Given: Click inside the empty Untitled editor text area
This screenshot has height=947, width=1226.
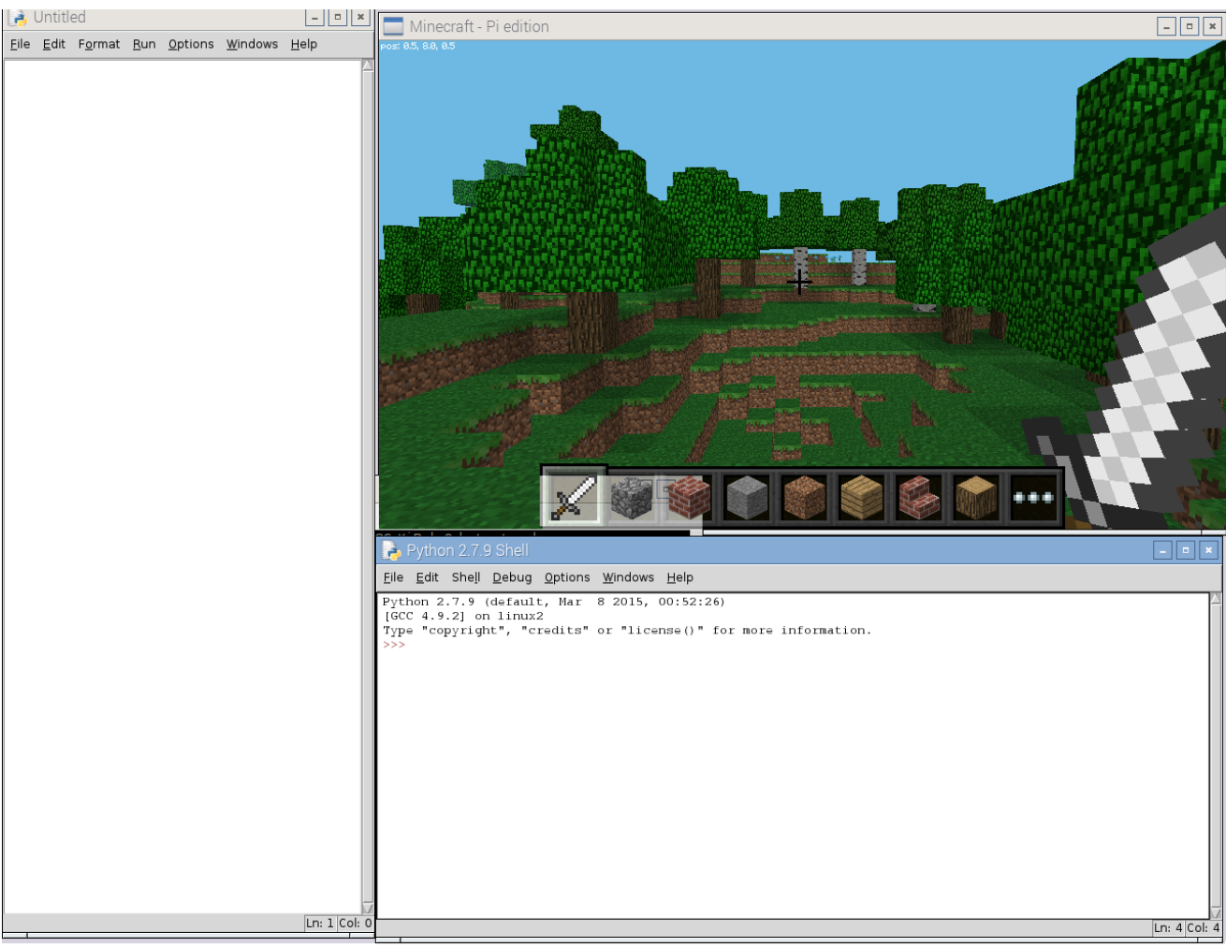Looking at the screenshot, I should coord(182,487).
